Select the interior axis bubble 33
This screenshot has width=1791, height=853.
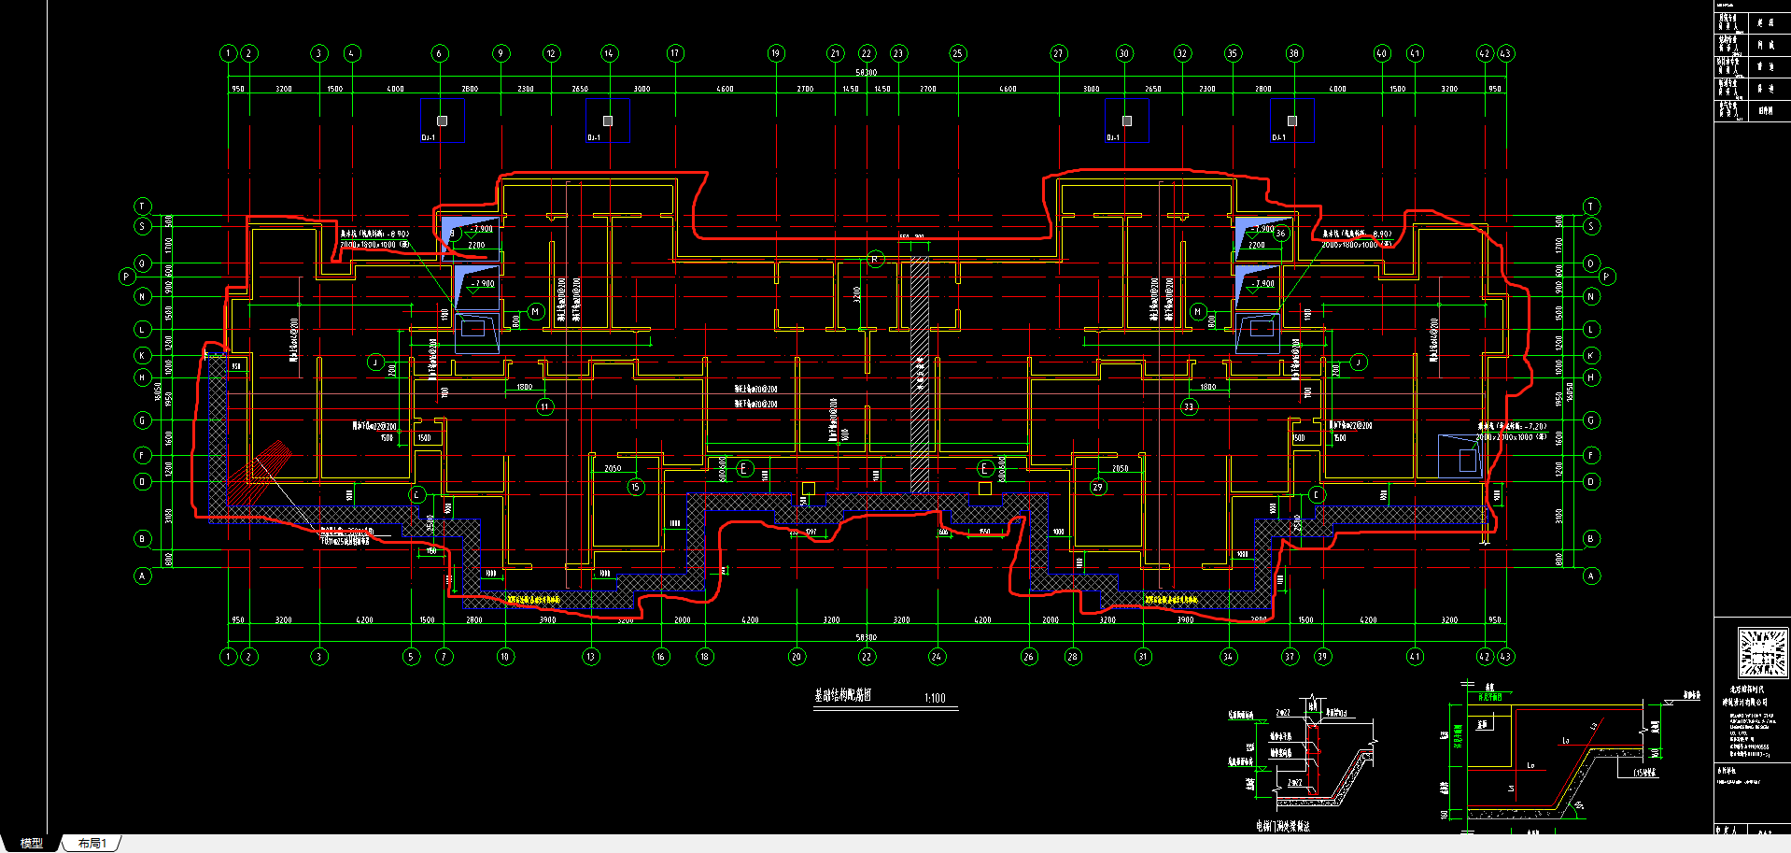click(x=1189, y=406)
